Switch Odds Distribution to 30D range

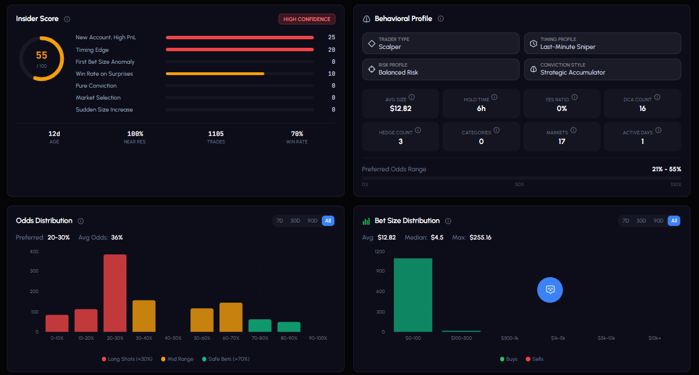tap(295, 221)
